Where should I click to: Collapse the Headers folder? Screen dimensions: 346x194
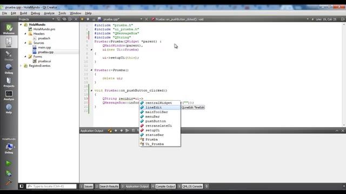(25, 33)
